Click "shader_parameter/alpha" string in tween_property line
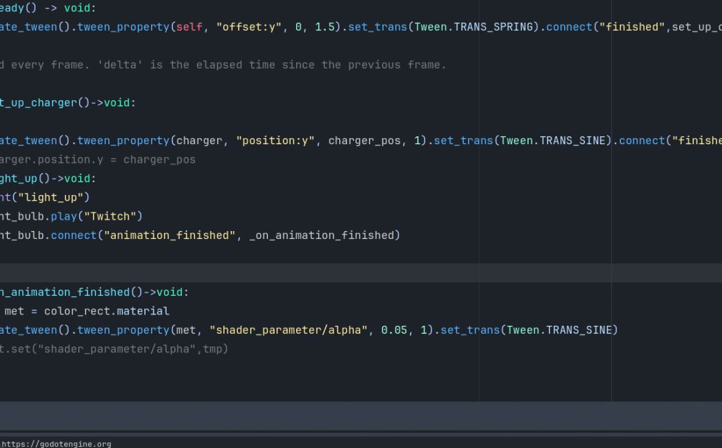Viewport: 722px width, 448px height. (288, 330)
